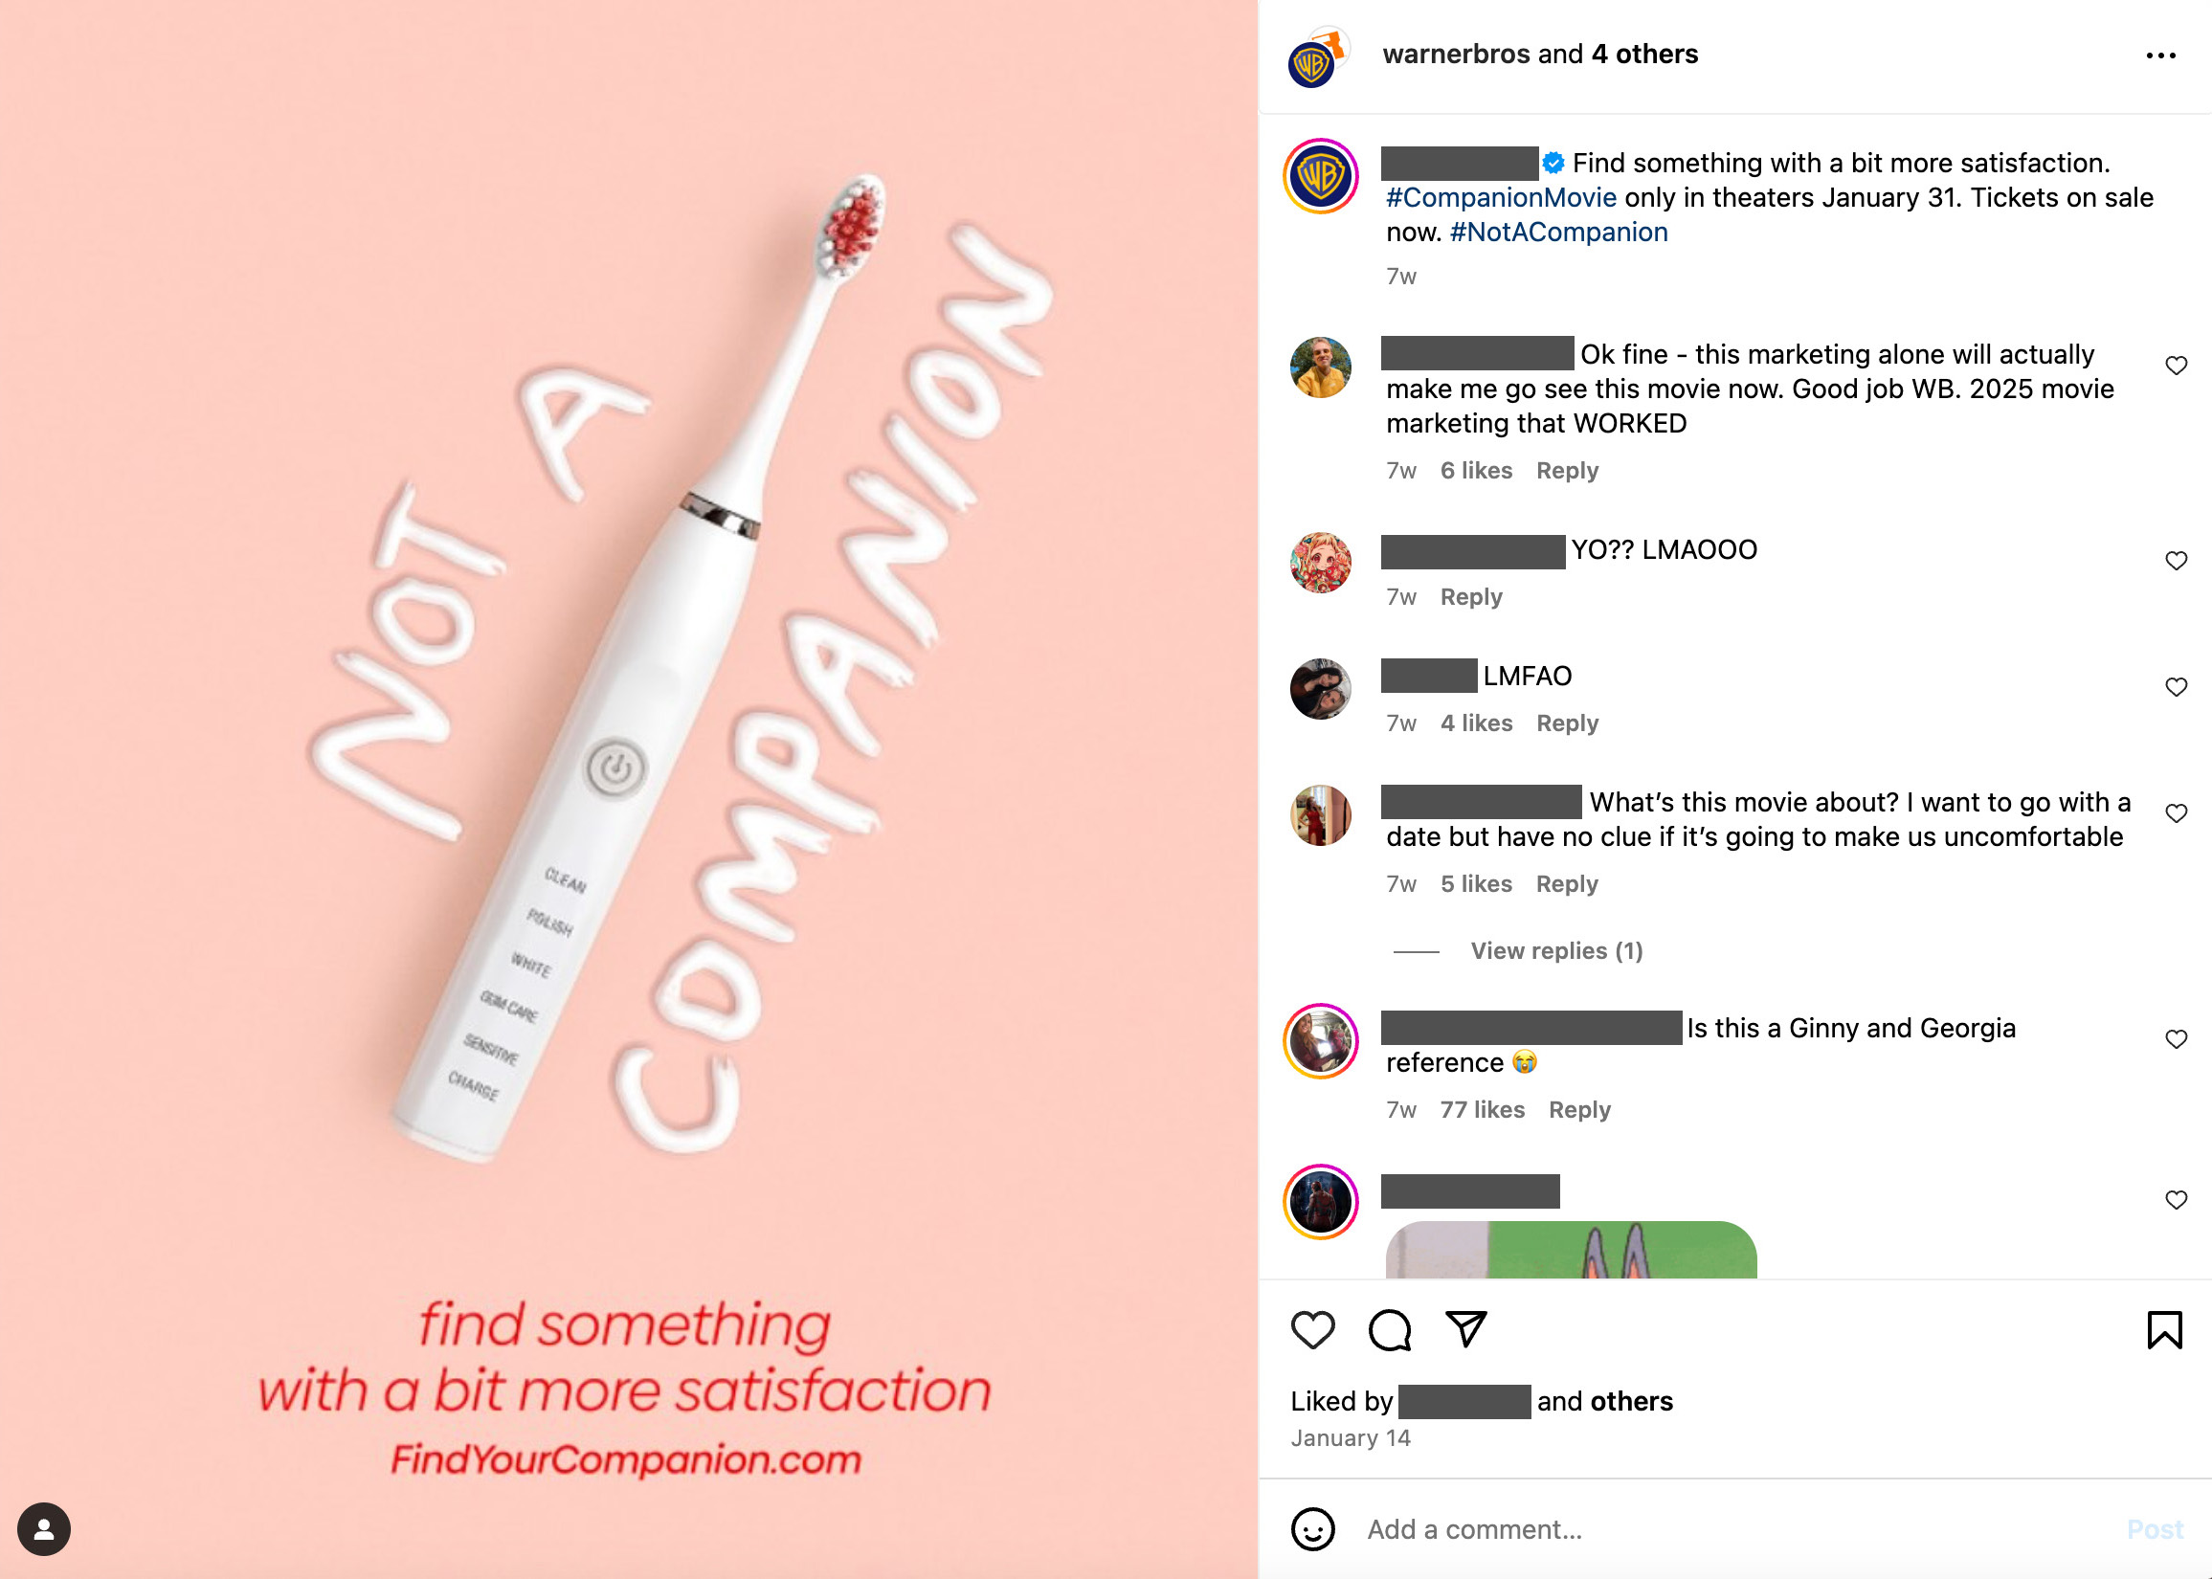Like the post with the heart icon
Screen dimensions: 2212x1579
point(1312,1330)
